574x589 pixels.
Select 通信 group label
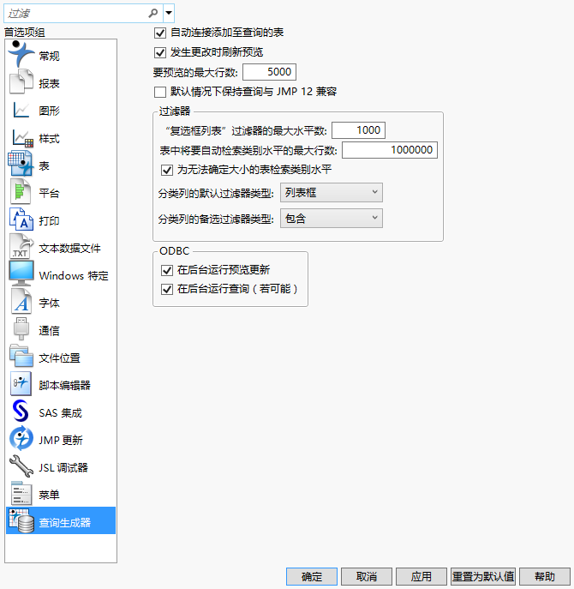49,331
